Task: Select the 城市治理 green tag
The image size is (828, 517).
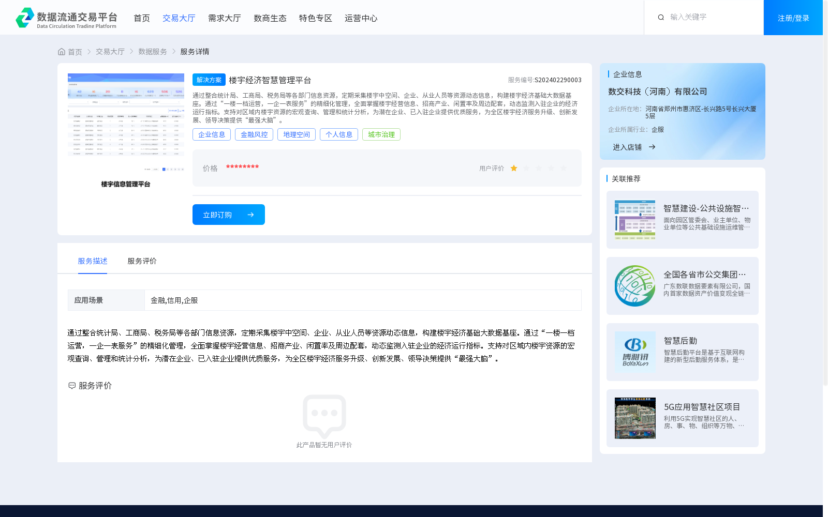Action: coord(381,134)
